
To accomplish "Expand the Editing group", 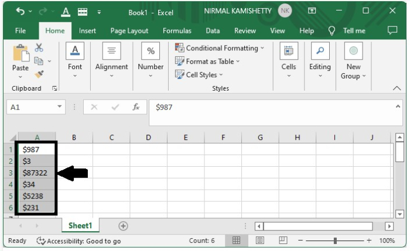I will (320, 60).
